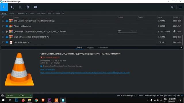Sort the list by the Name column
184x103 pixels.
point(16,17)
